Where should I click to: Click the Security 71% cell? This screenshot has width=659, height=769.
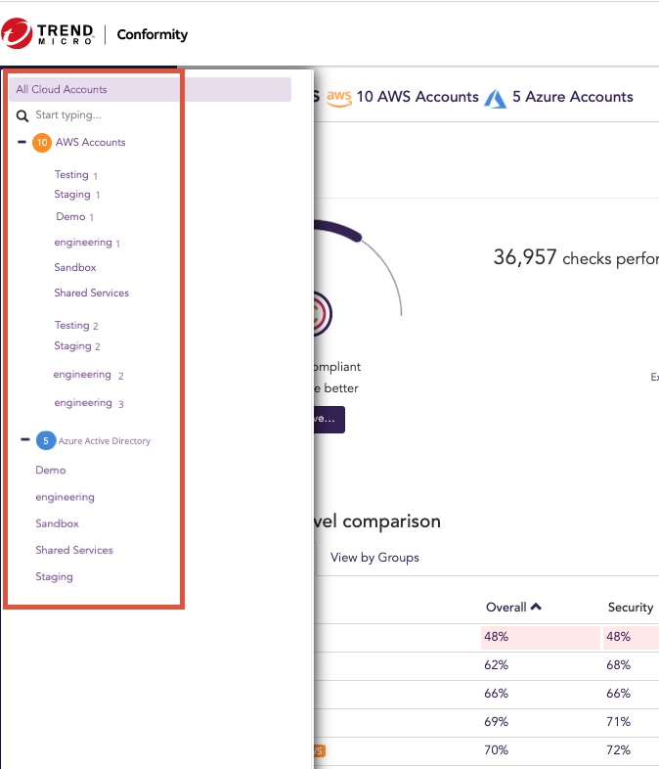[x=618, y=722]
